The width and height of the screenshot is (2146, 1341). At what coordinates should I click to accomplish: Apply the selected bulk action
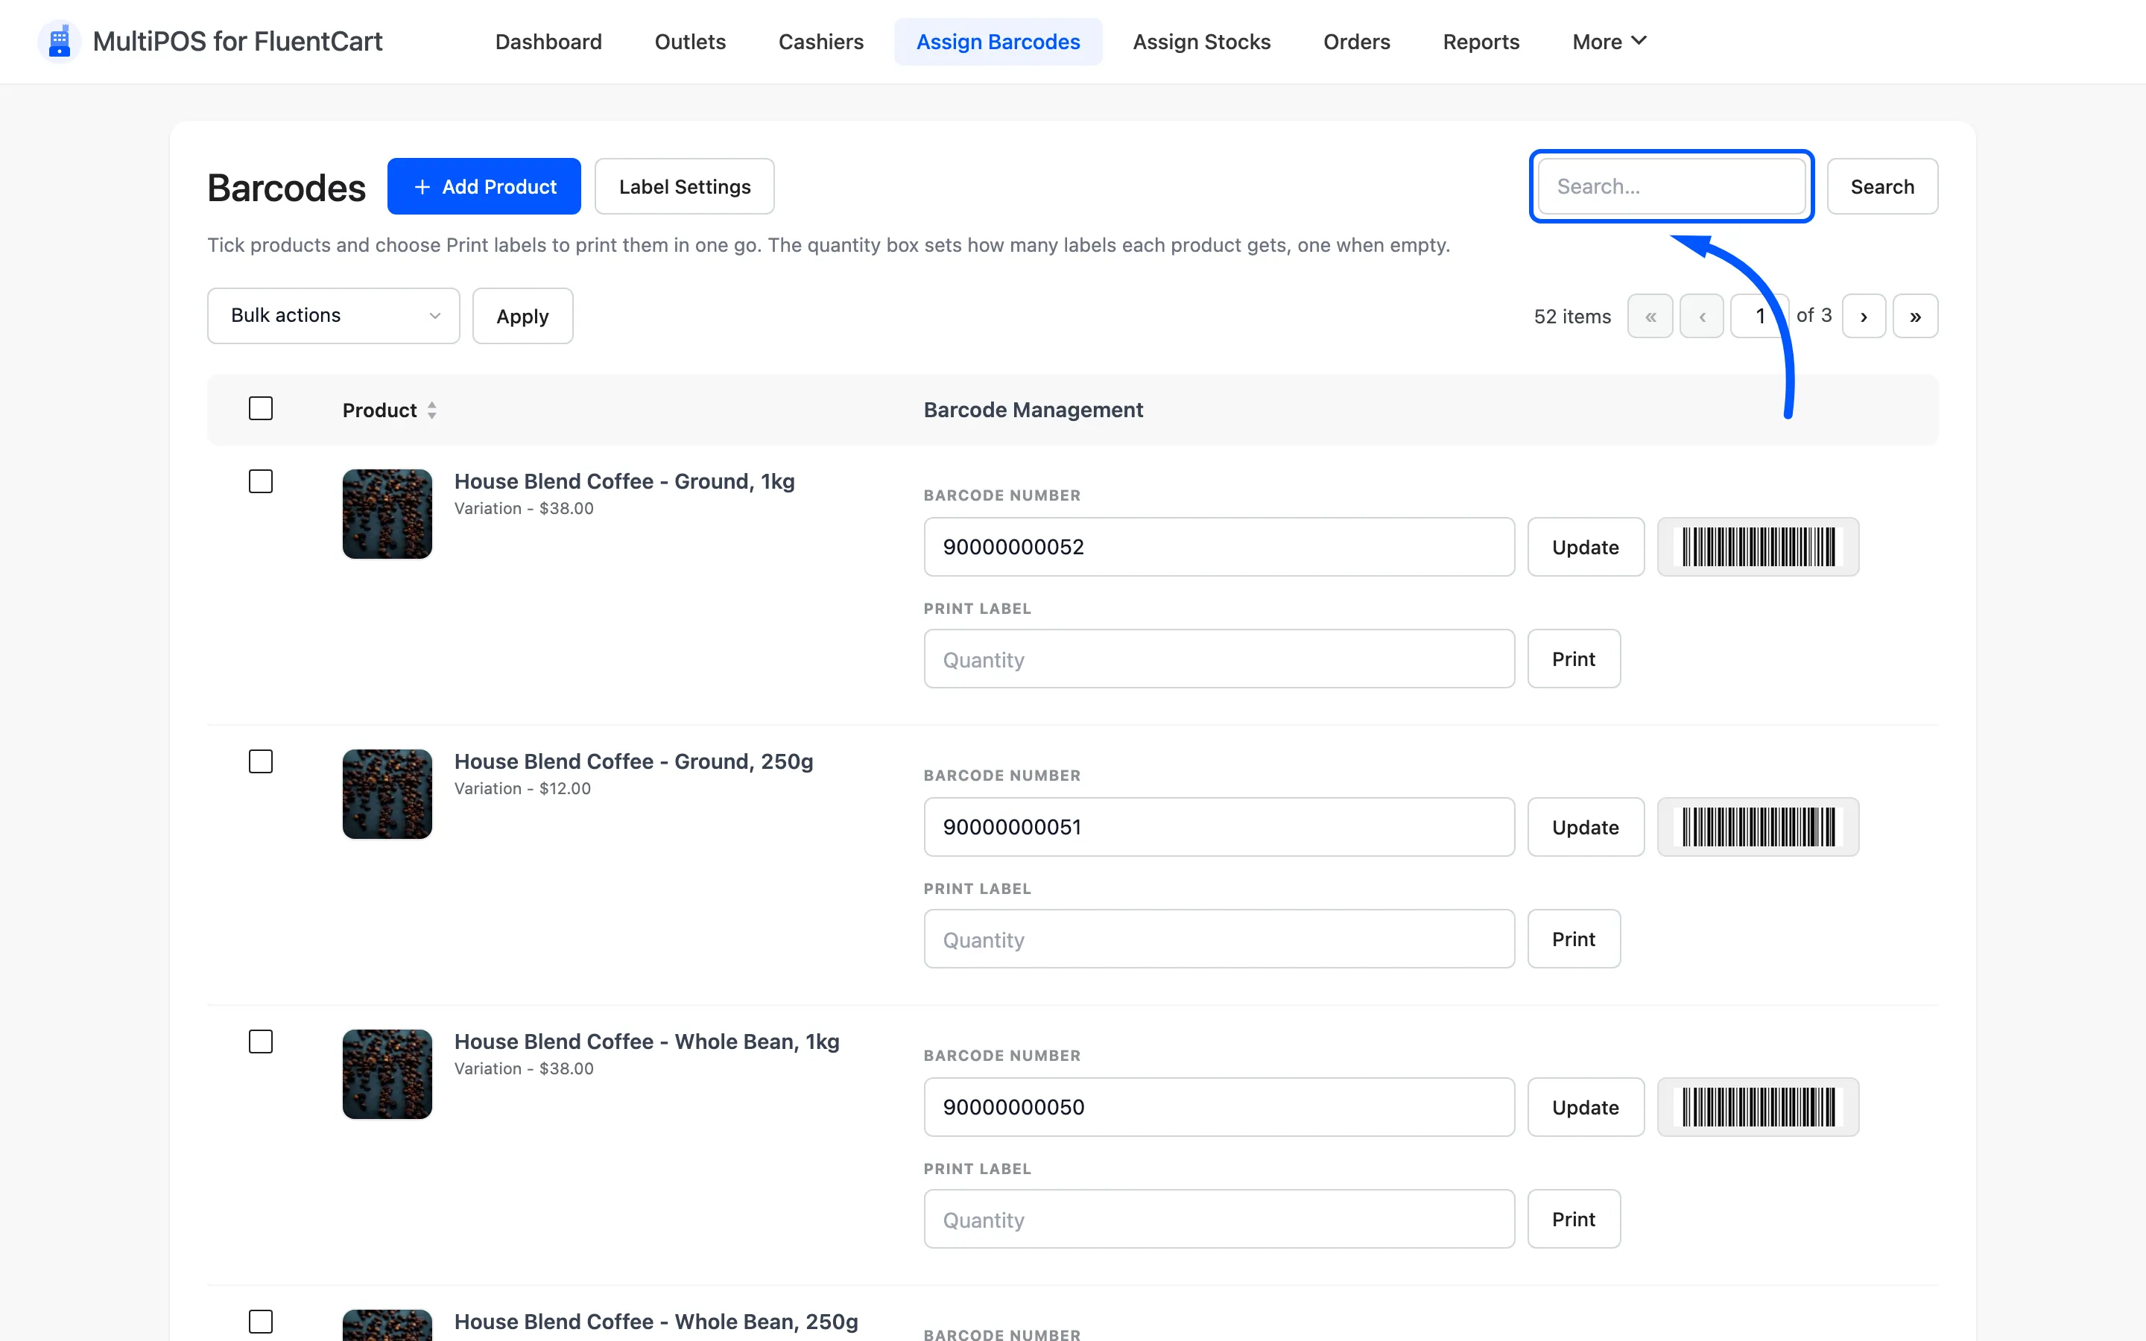(522, 317)
